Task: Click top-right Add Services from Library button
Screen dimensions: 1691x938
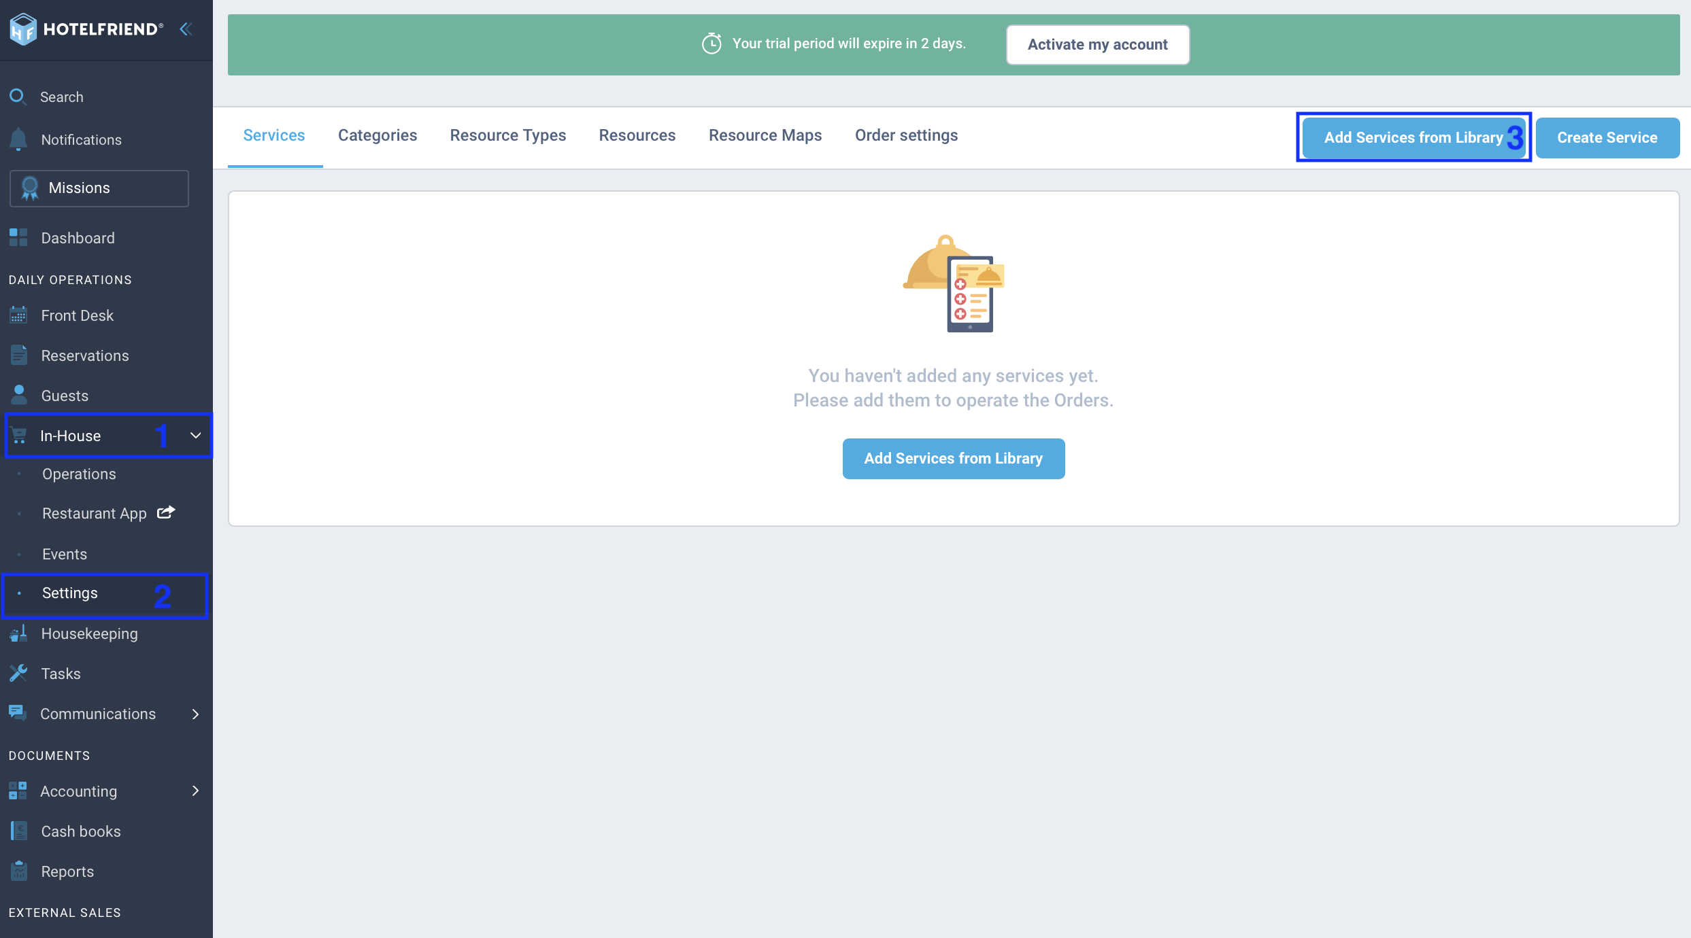Action: [1413, 137]
